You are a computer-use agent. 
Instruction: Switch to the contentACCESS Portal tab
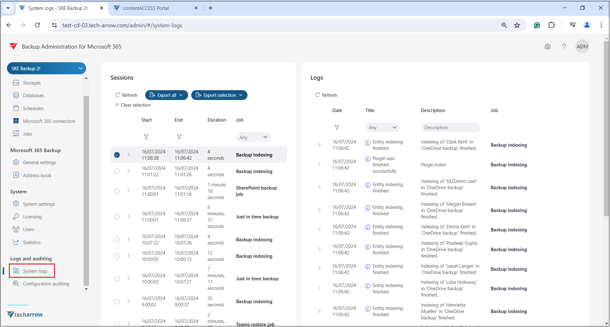click(146, 8)
